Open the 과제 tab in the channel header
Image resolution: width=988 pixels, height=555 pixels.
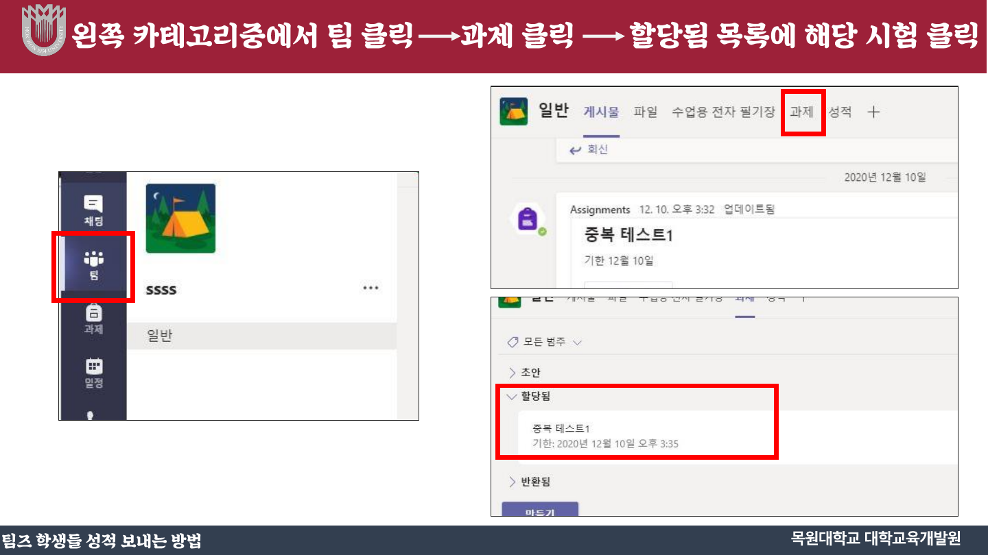pyautogui.click(x=801, y=112)
